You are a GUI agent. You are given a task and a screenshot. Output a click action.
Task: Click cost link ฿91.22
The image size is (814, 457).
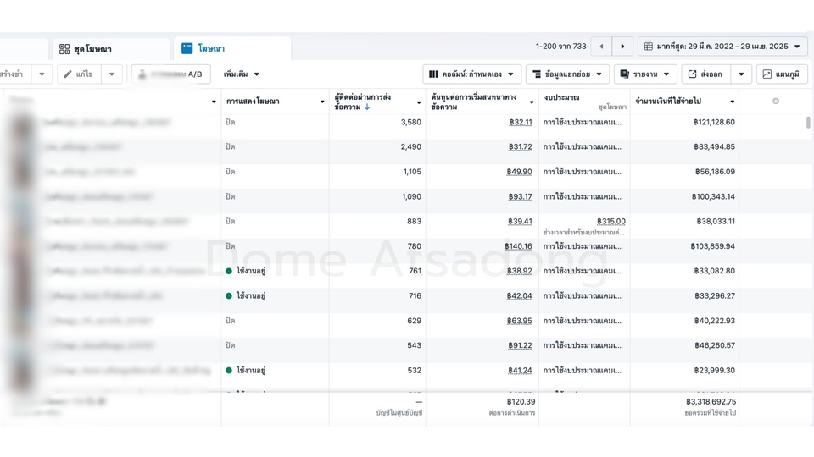coord(520,345)
